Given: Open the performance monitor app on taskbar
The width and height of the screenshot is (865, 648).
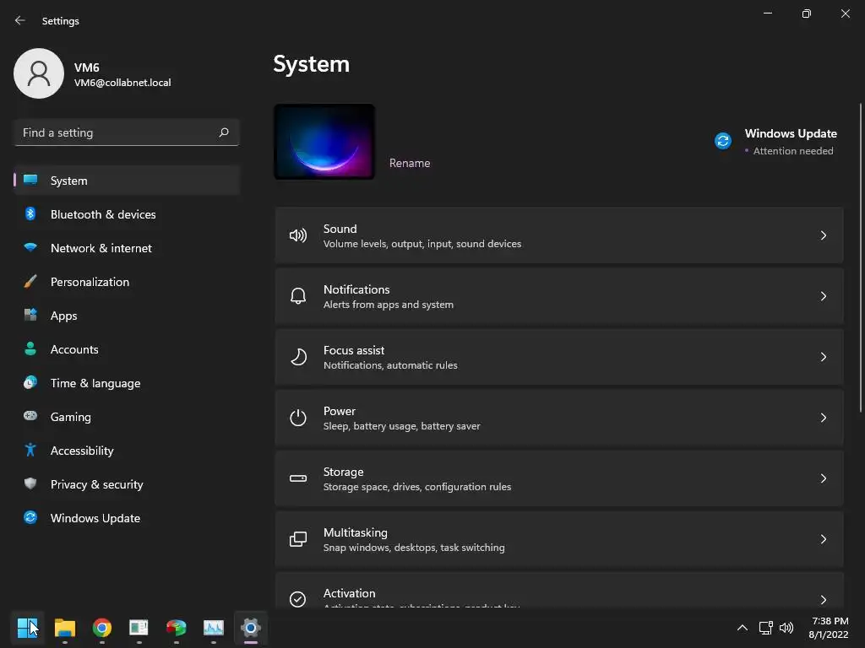Looking at the screenshot, I should pyautogui.click(x=214, y=628).
